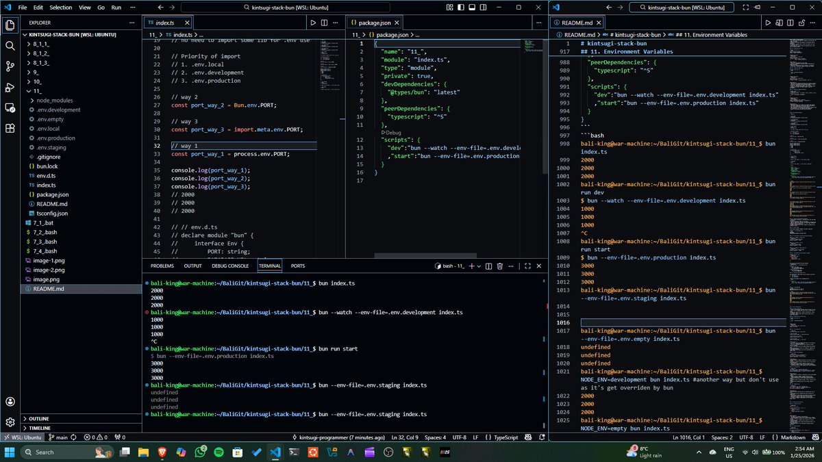Viewport: 822px width, 462px height.
Task: Open the Search view in activity bar
Action: coord(10,46)
